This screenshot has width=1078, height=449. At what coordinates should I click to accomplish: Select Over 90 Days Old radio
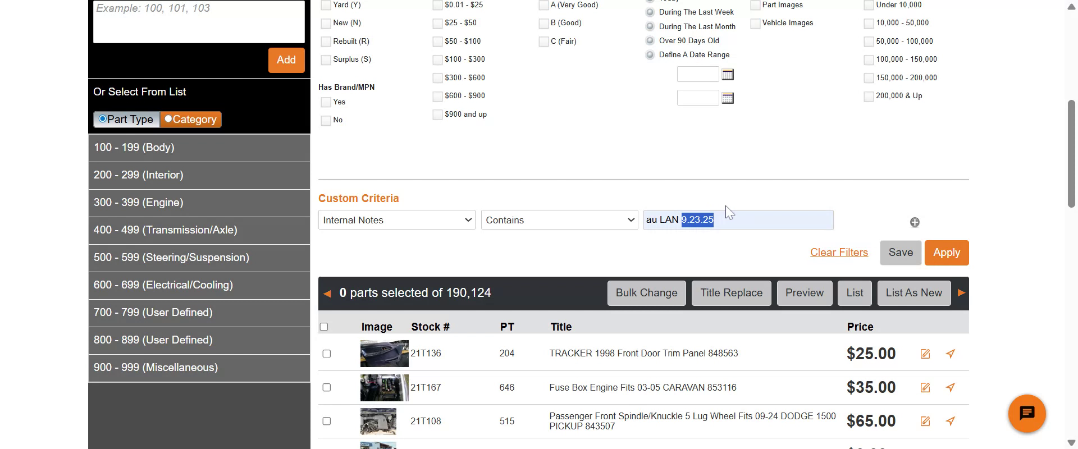point(650,40)
